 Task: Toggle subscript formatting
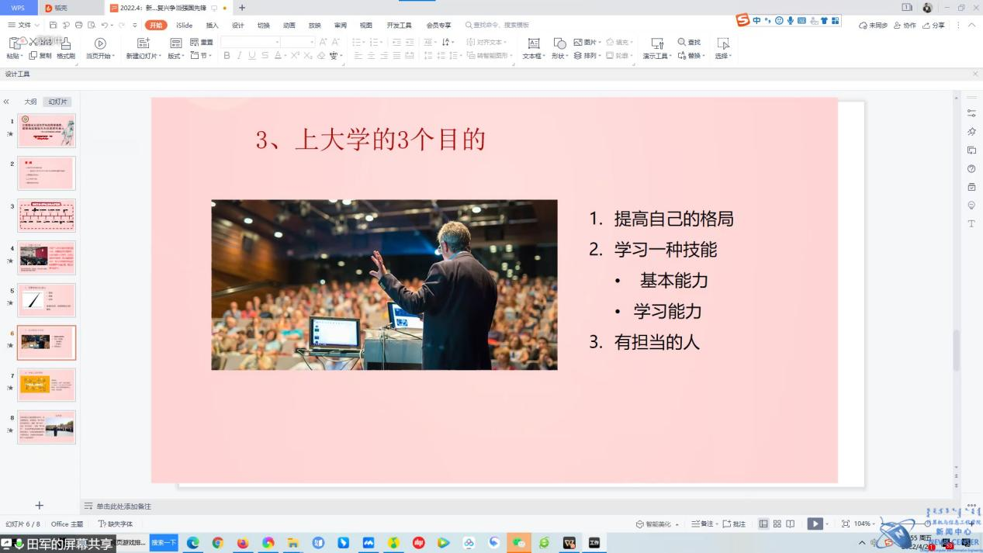tap(308, 56)
